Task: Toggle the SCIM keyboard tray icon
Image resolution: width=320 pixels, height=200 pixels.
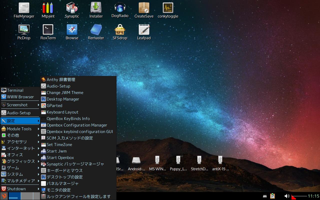Action: coord(265,196)
